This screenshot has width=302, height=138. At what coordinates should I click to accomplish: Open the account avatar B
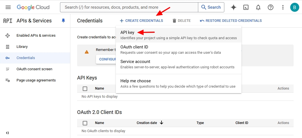(x=294, y=7)
